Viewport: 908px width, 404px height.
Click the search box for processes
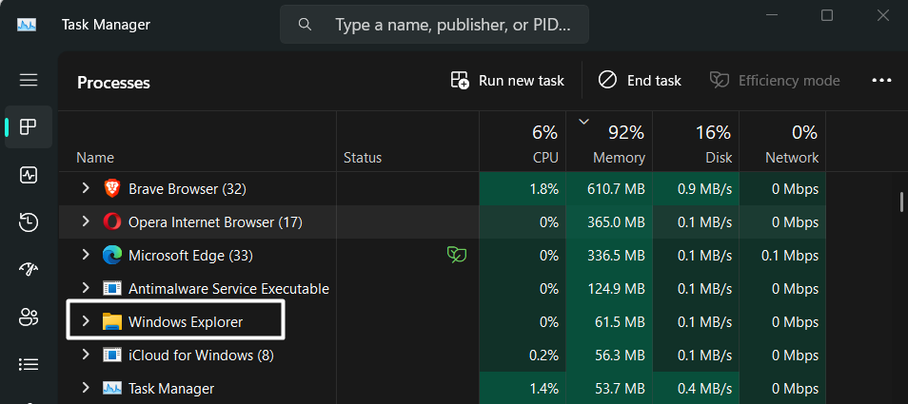[435, 25]
